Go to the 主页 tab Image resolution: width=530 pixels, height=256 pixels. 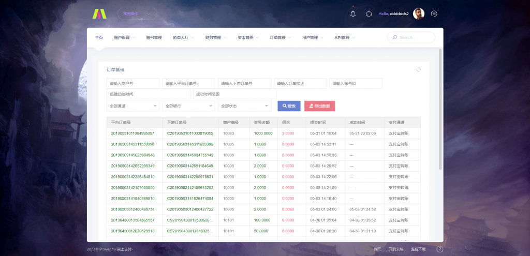click(x=99, y=38)
